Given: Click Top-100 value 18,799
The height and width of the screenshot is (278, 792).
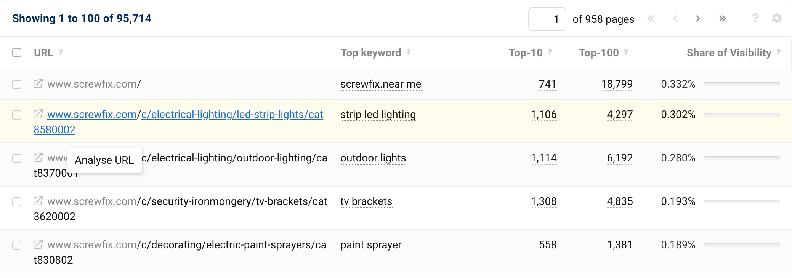Looking at the screenshot, I should pyautogui.click(x=617, y=84).
